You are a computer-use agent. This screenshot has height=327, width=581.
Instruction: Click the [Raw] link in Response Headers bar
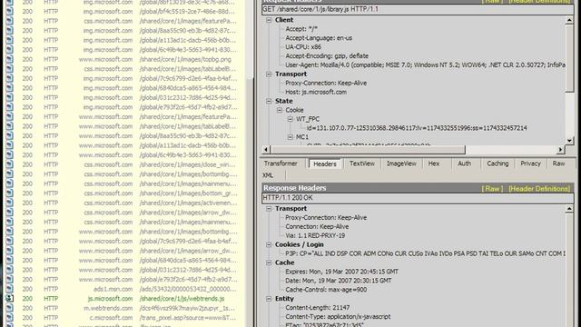click(492, 189)
